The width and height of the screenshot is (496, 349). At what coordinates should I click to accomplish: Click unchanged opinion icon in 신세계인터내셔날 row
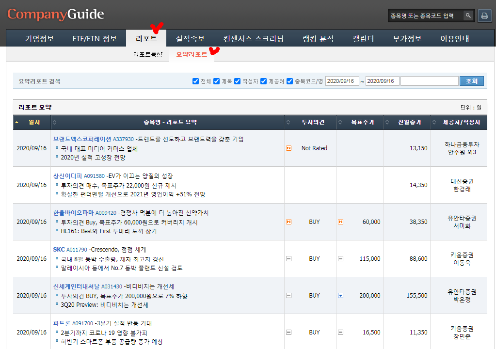289,296
